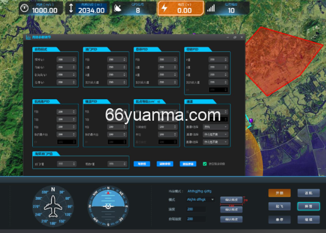Click the GPS satellite icon
326x233 pixels.
pyautogui.click(x=118, y=8)
